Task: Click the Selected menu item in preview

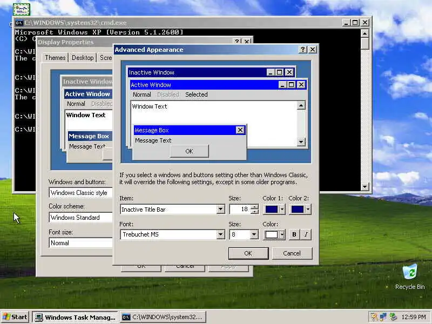Action: click(x=197, y=94)
